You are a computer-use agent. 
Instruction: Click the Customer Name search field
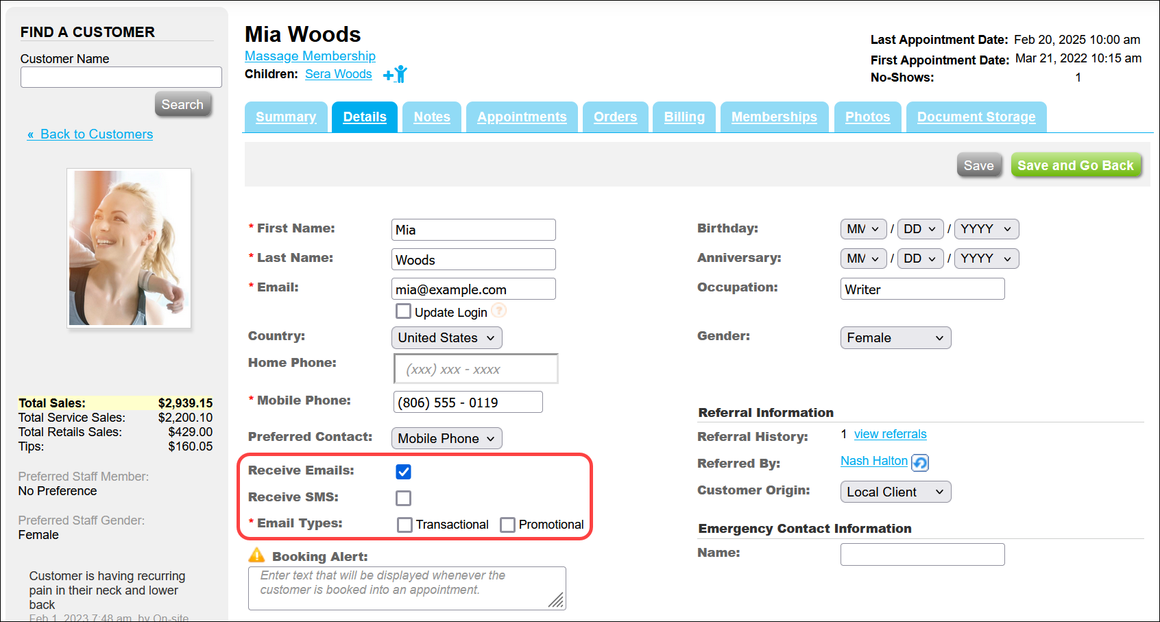[121, 77]
